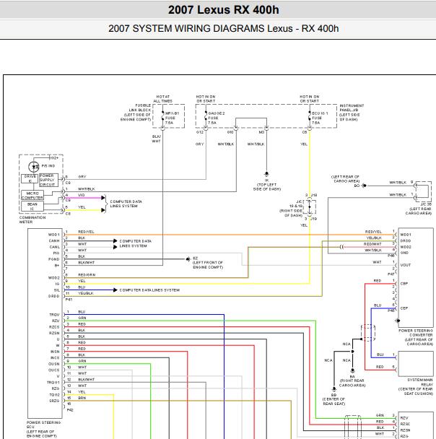
Task: Click the 'TRQG1' pin label
Action: [53, 383]
